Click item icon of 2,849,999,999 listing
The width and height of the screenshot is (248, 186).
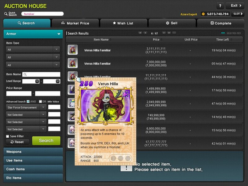(x=71, y=103)
